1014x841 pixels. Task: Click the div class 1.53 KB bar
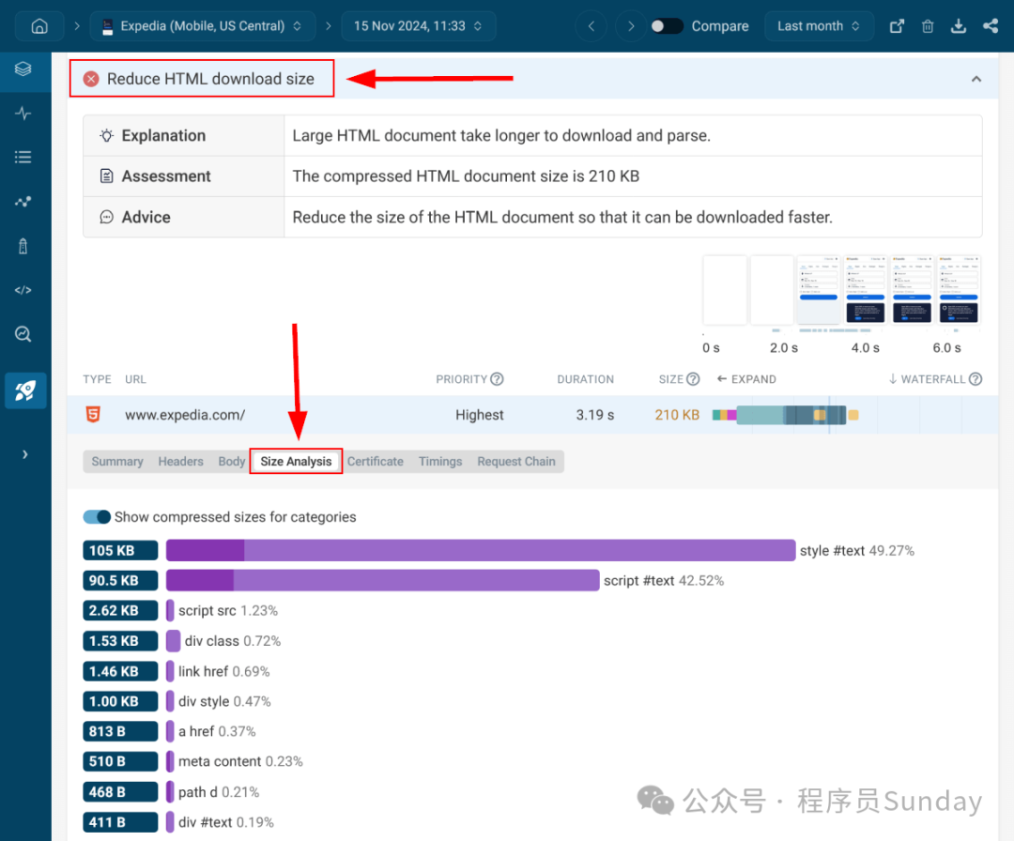click(x=174, y=641)
